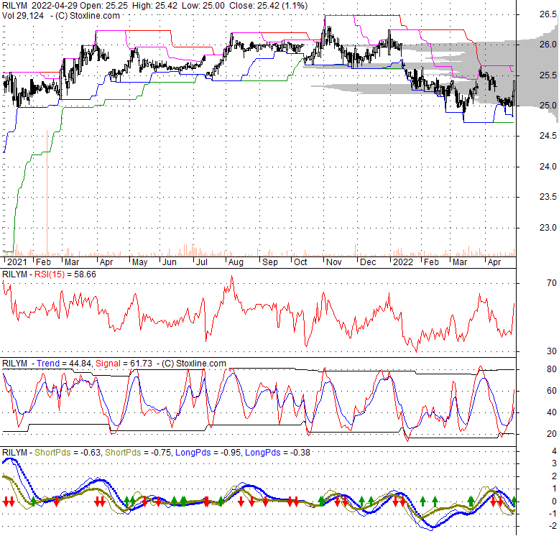559x536 pixels.
Task: Click the 25.0 price axis label
Action: [x=548, y=106]
